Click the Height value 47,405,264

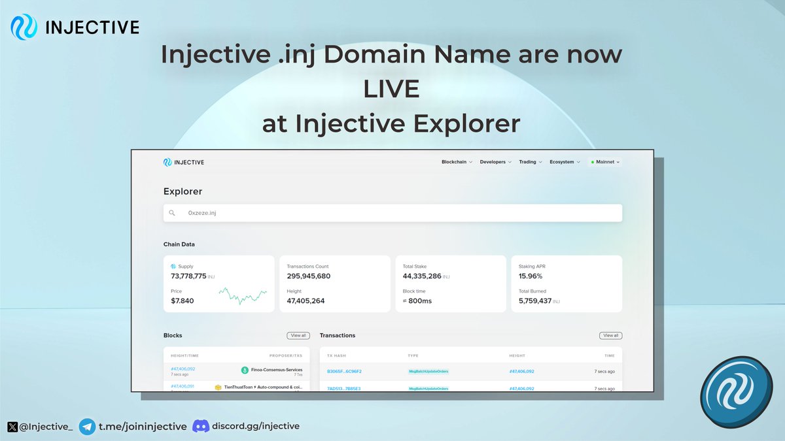click(305, 301)
